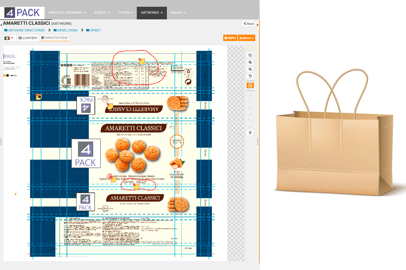Click the right panel resize handle dots
This screenshot has height=270, width=406.
[258, 142]
